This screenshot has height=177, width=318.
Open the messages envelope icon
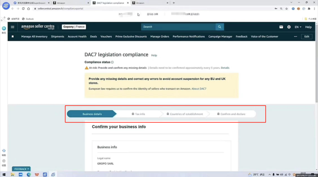coord(281,27)
